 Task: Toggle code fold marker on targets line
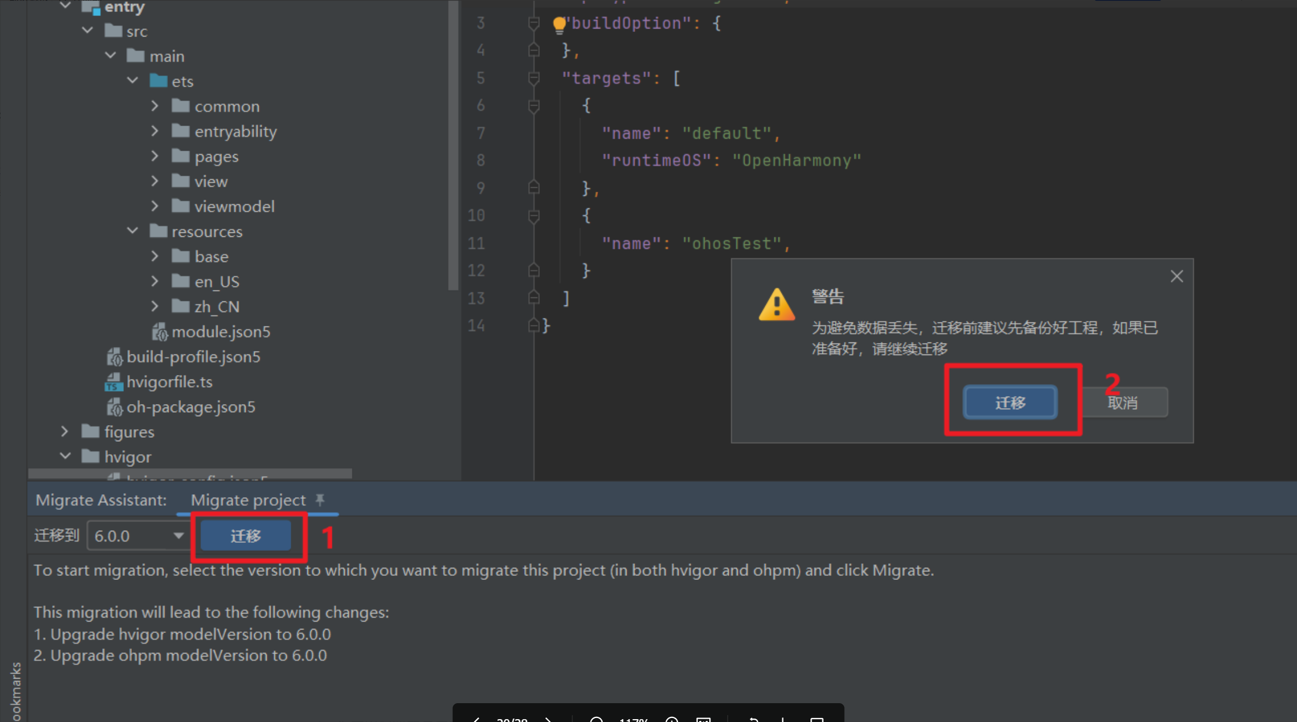click(x=534, y=78)
